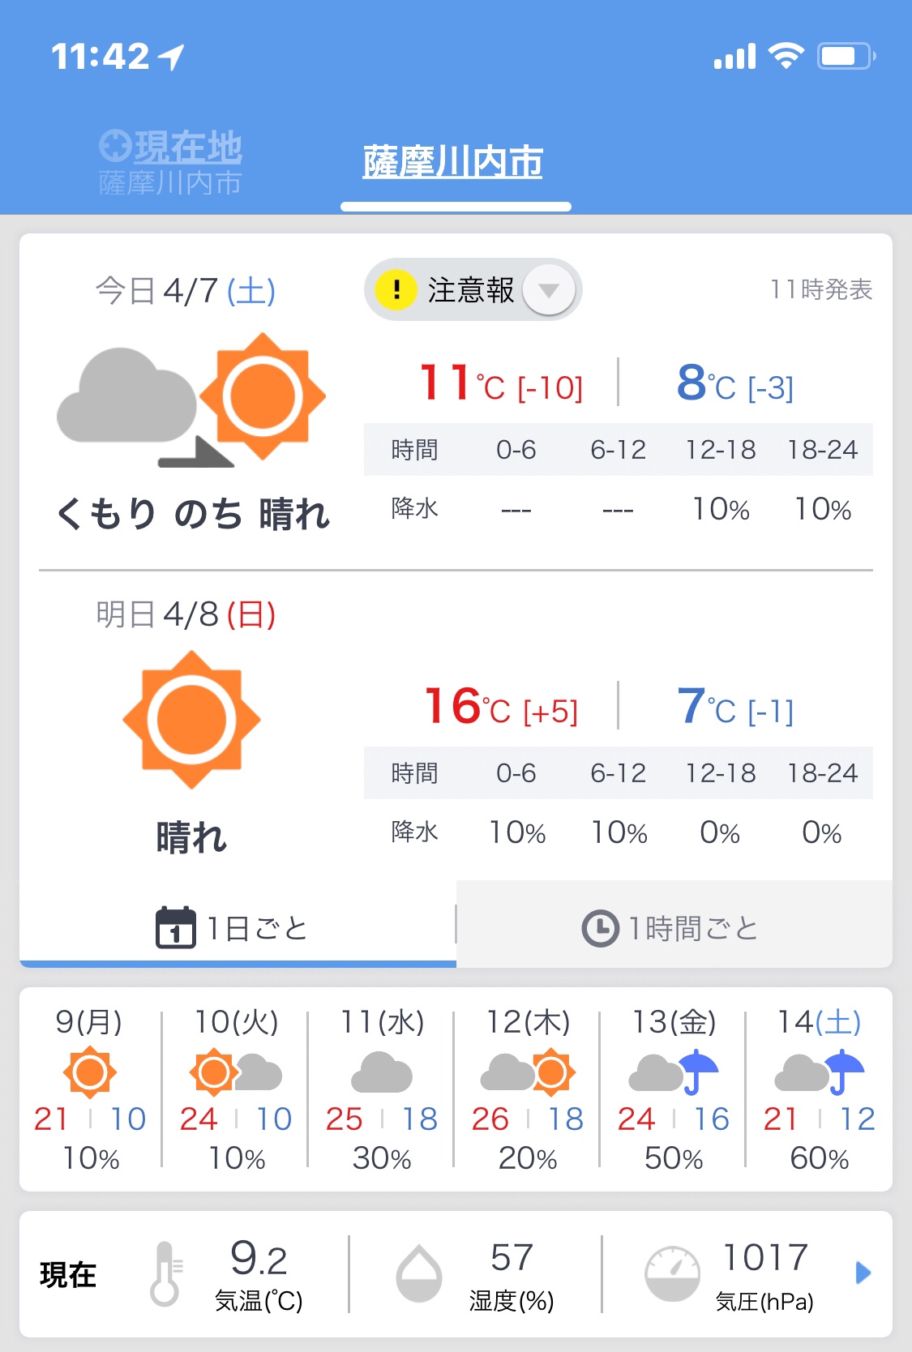Select the 薩摩川内市 city tab
This screenshot has width=912, height=1352.
453,162
